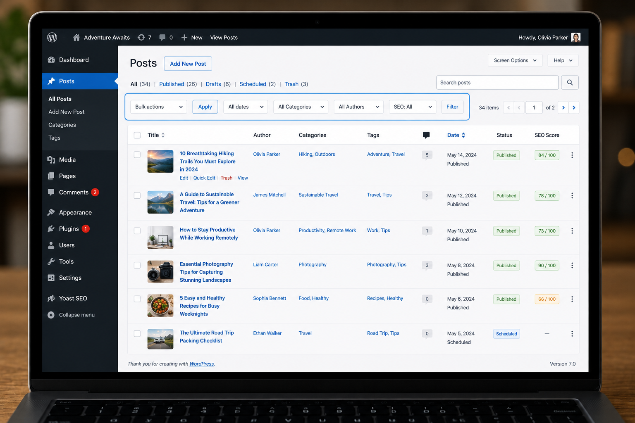Image resolution: width=635 pixels, height=423 pixels.
Task: Show Scheduled (2) posts
Action: [258, 84]
